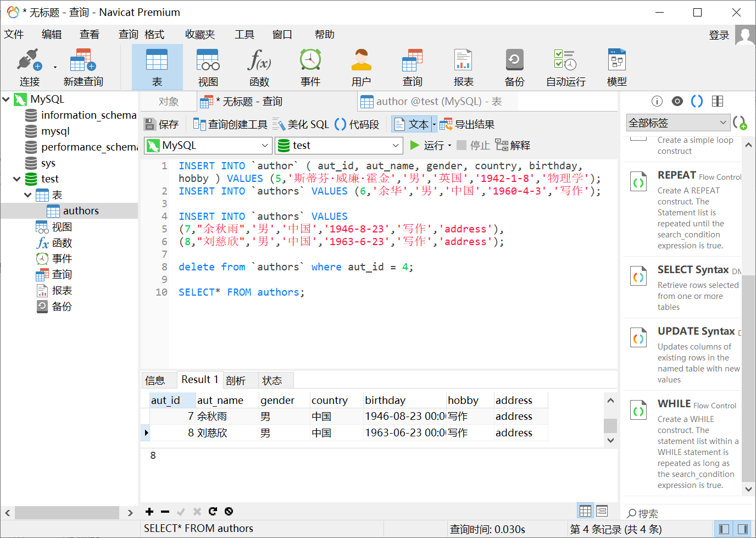Collapse the MySQL connection tree node

click(x=7, y=99)
